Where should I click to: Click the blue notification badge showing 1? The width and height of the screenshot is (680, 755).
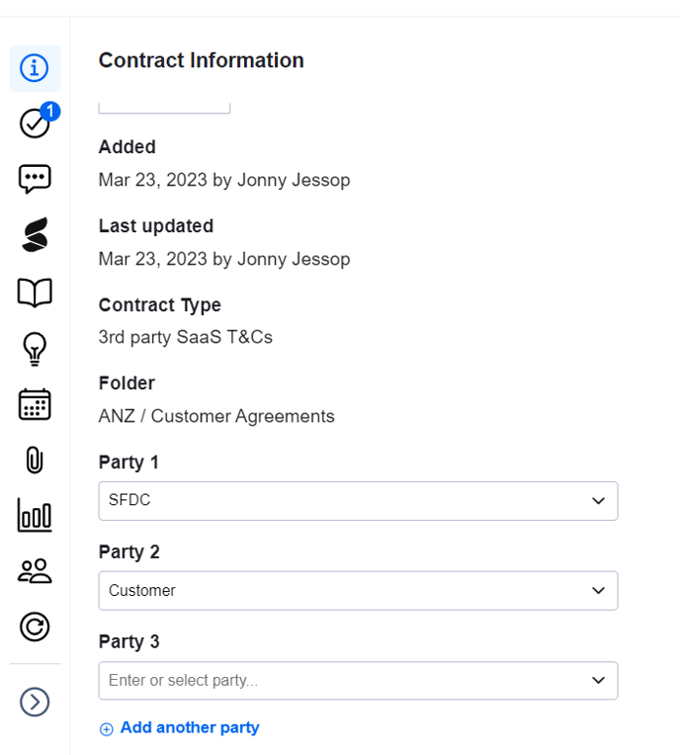[x=50, y=112]
